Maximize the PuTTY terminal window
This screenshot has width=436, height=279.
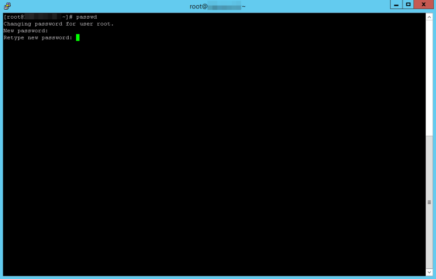point(408,5)
